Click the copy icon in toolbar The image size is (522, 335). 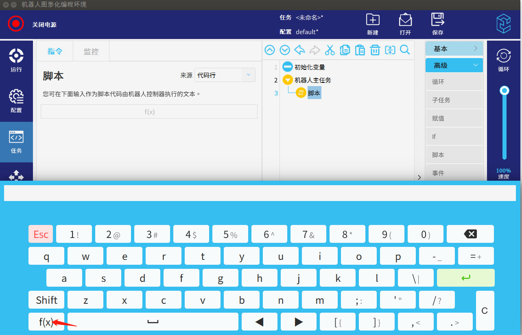point(345,50)
